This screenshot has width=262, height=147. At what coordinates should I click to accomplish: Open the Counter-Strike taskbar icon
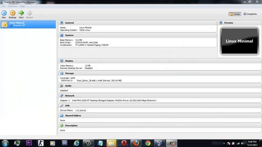point(41,143)
